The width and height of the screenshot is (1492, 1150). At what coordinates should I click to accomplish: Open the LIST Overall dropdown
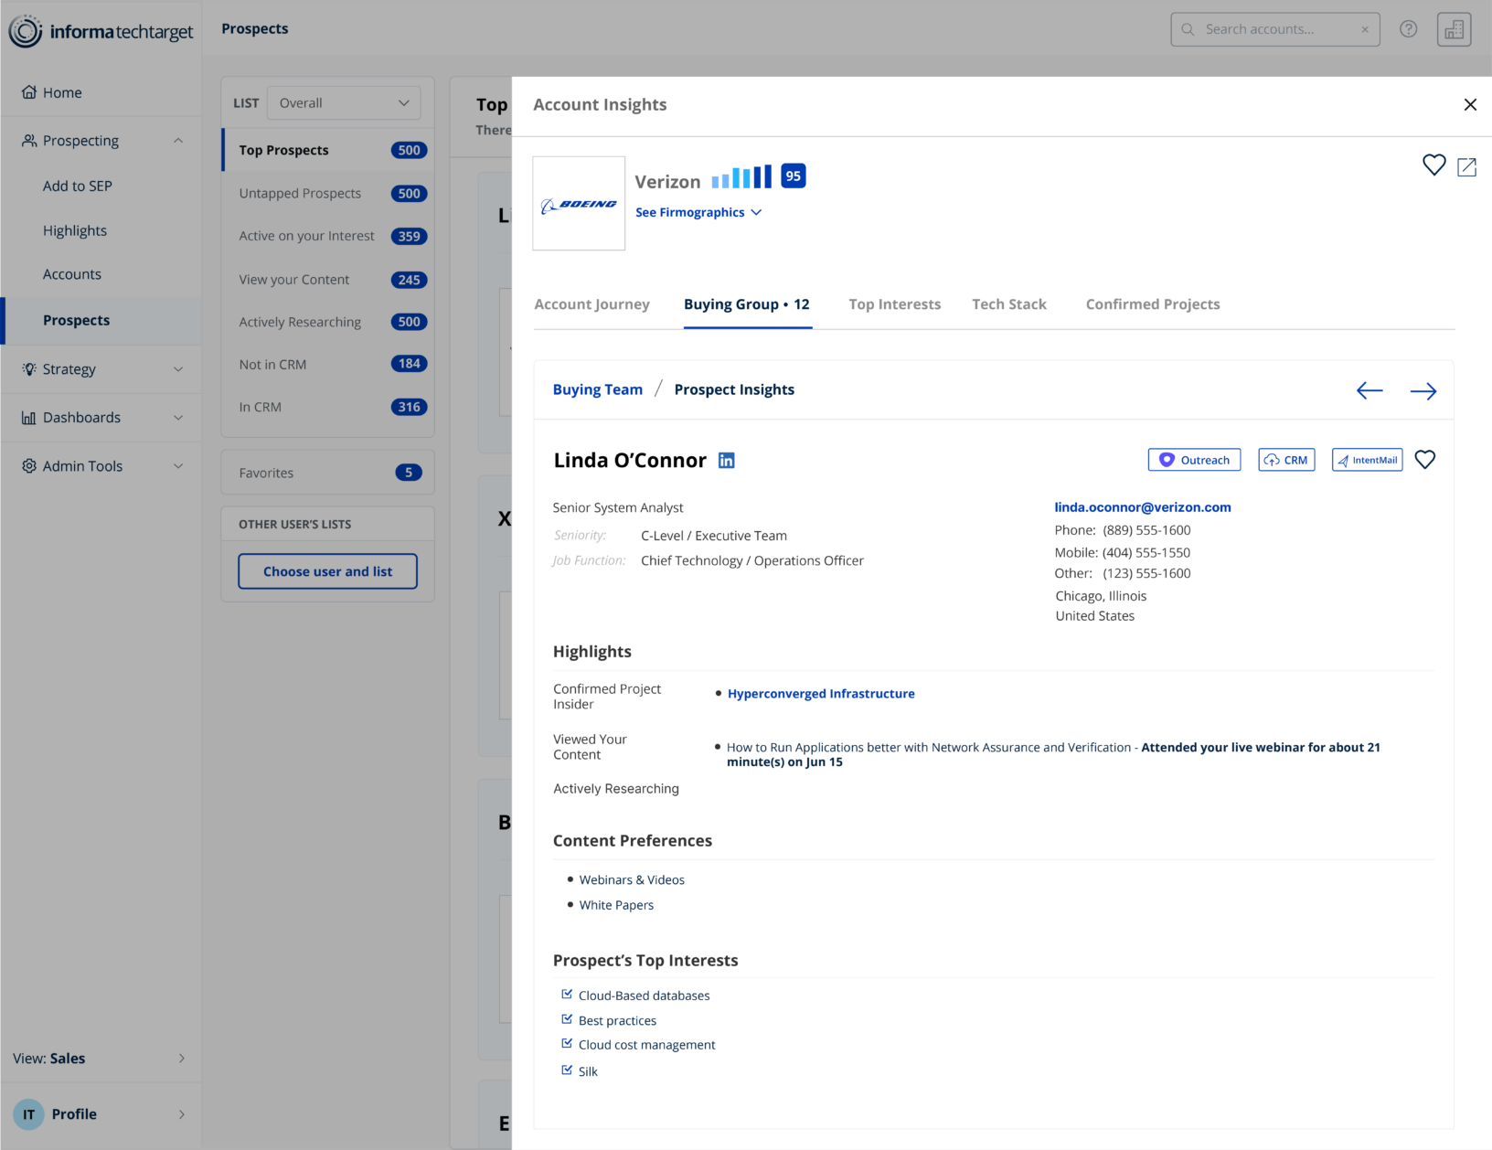(x=344, y=103)
